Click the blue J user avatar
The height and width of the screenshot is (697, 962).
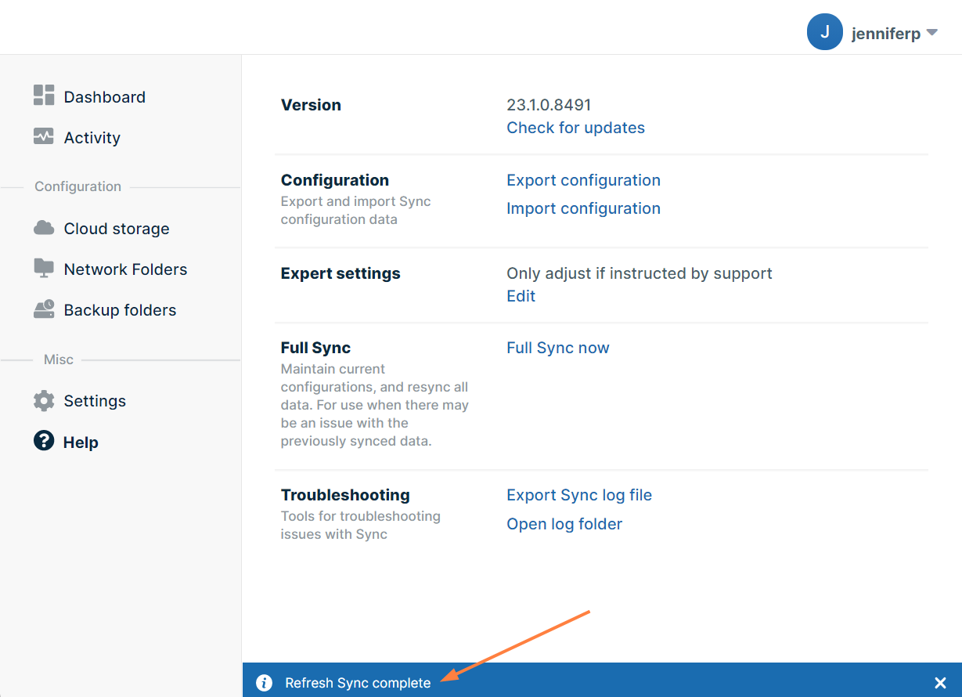(824, 32)
